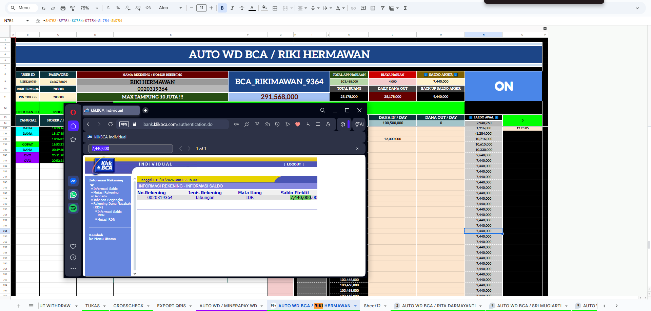Increase font size with plus button
Screen dimensions: 651x311
coord(211,8)
